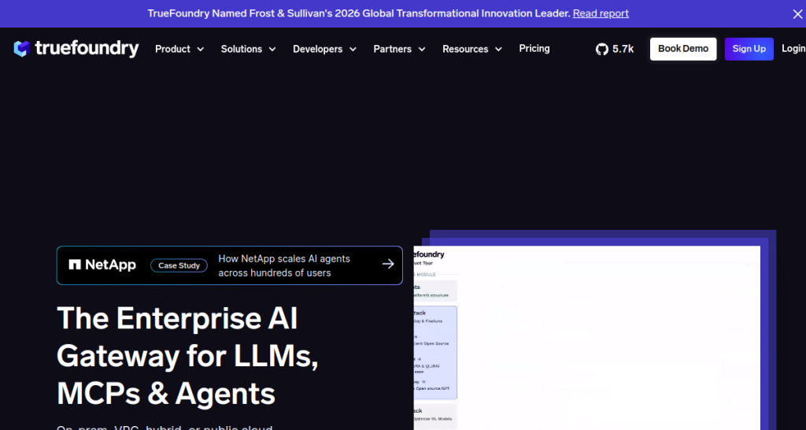Open the Product navigation item

172,49
